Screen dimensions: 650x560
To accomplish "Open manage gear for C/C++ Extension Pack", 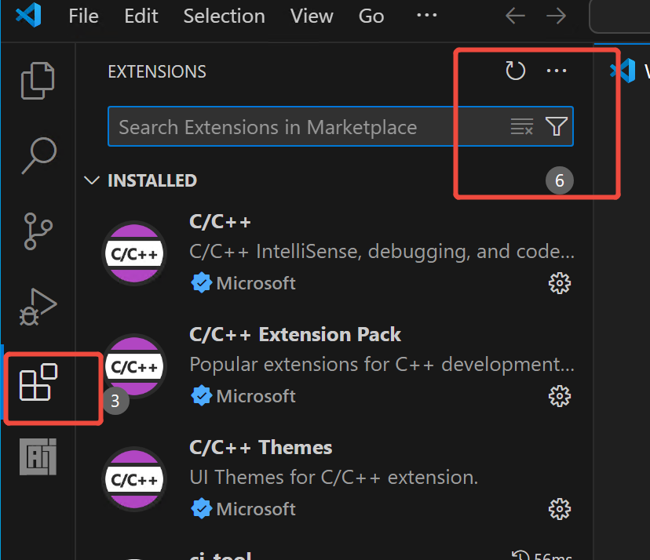I will 559,396.
